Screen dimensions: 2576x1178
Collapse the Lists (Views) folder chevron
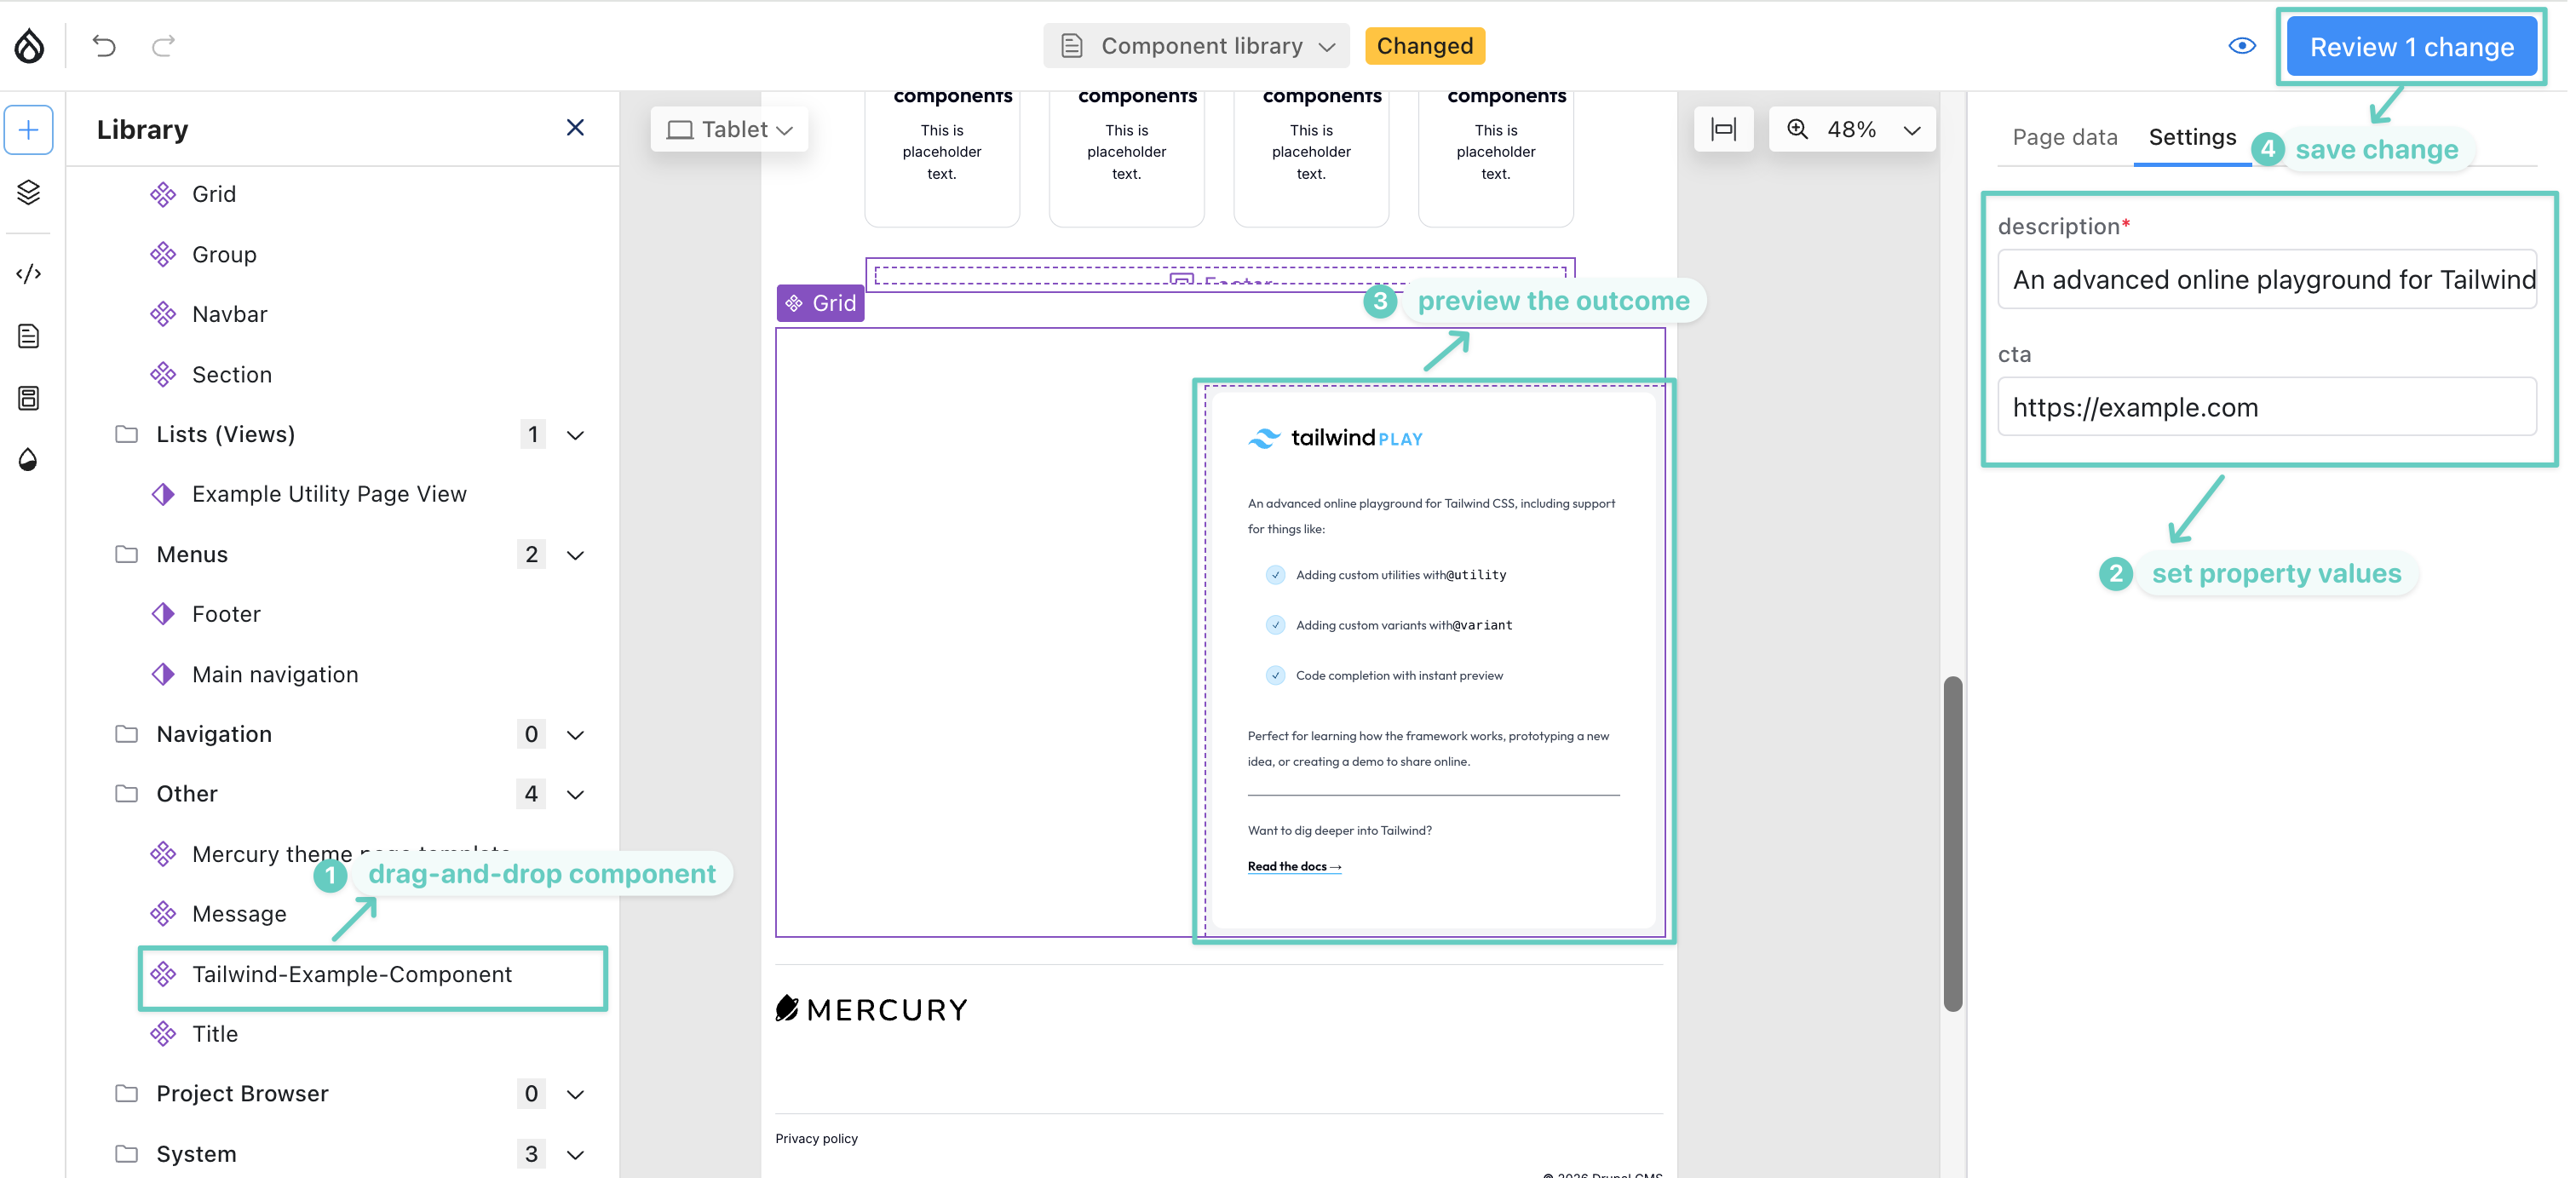[x=576, y=435]
